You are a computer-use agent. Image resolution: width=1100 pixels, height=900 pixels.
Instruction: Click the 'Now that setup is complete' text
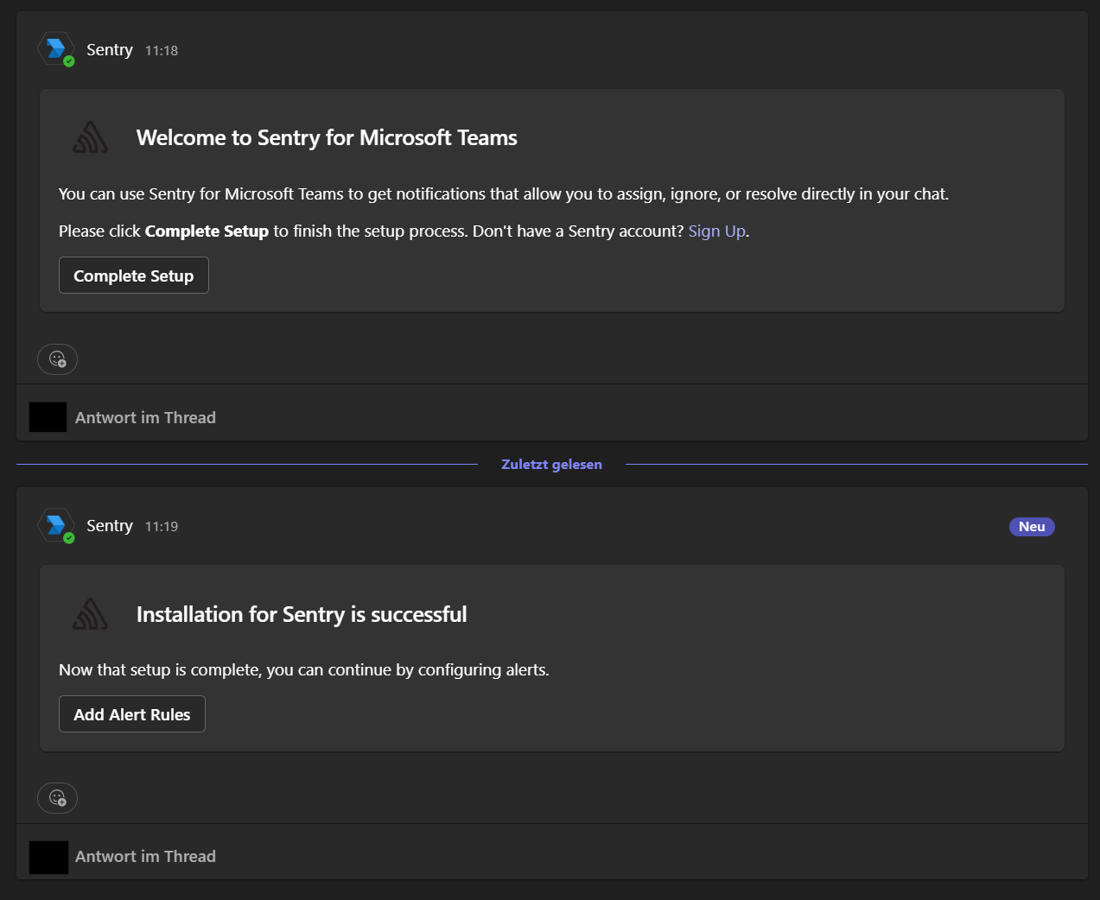[x=304, y=669]
